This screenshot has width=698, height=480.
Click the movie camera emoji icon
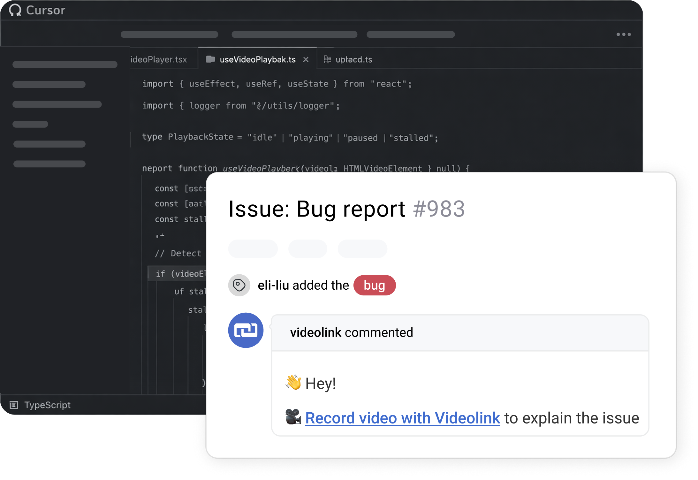point(293,417)
